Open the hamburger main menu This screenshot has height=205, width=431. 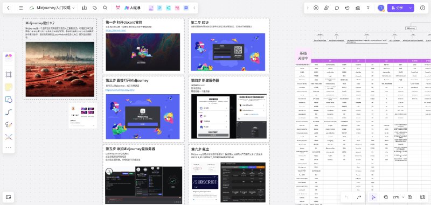[21, 8]
